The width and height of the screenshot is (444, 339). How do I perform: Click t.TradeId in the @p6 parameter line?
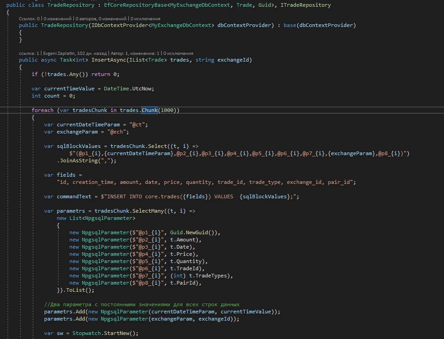point(184,268)
